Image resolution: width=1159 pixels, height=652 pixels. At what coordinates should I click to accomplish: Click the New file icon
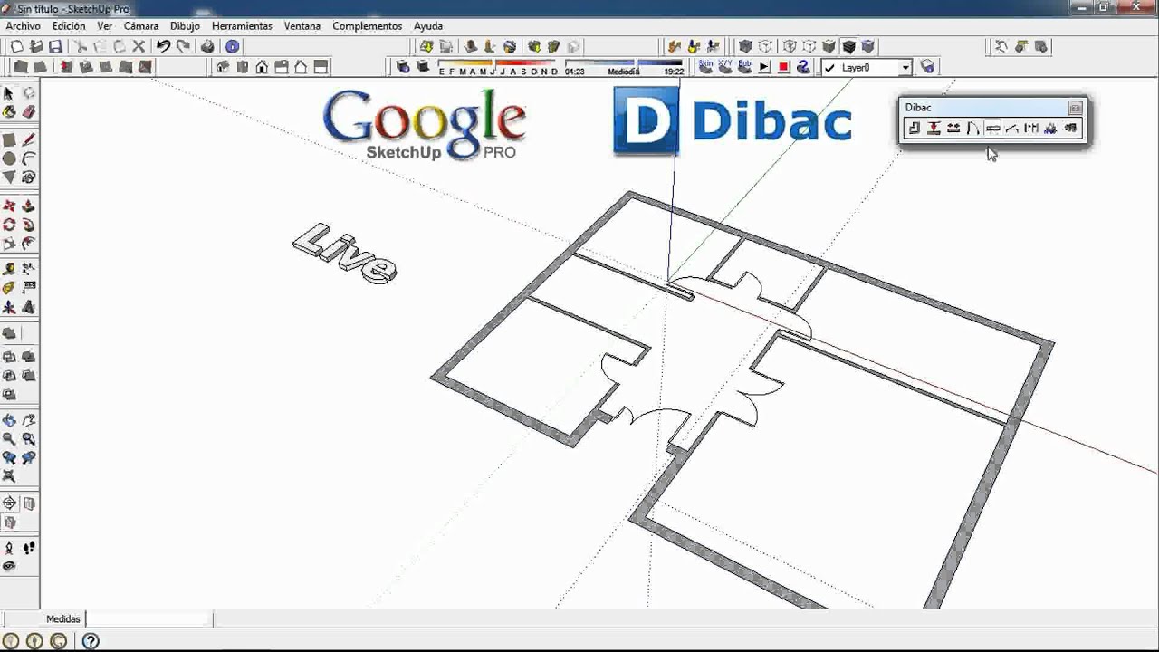pyautogui.click(x=16, y=46)
